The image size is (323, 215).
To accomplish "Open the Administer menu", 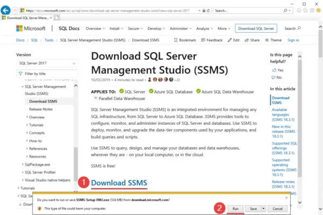I will coord(181,28).
